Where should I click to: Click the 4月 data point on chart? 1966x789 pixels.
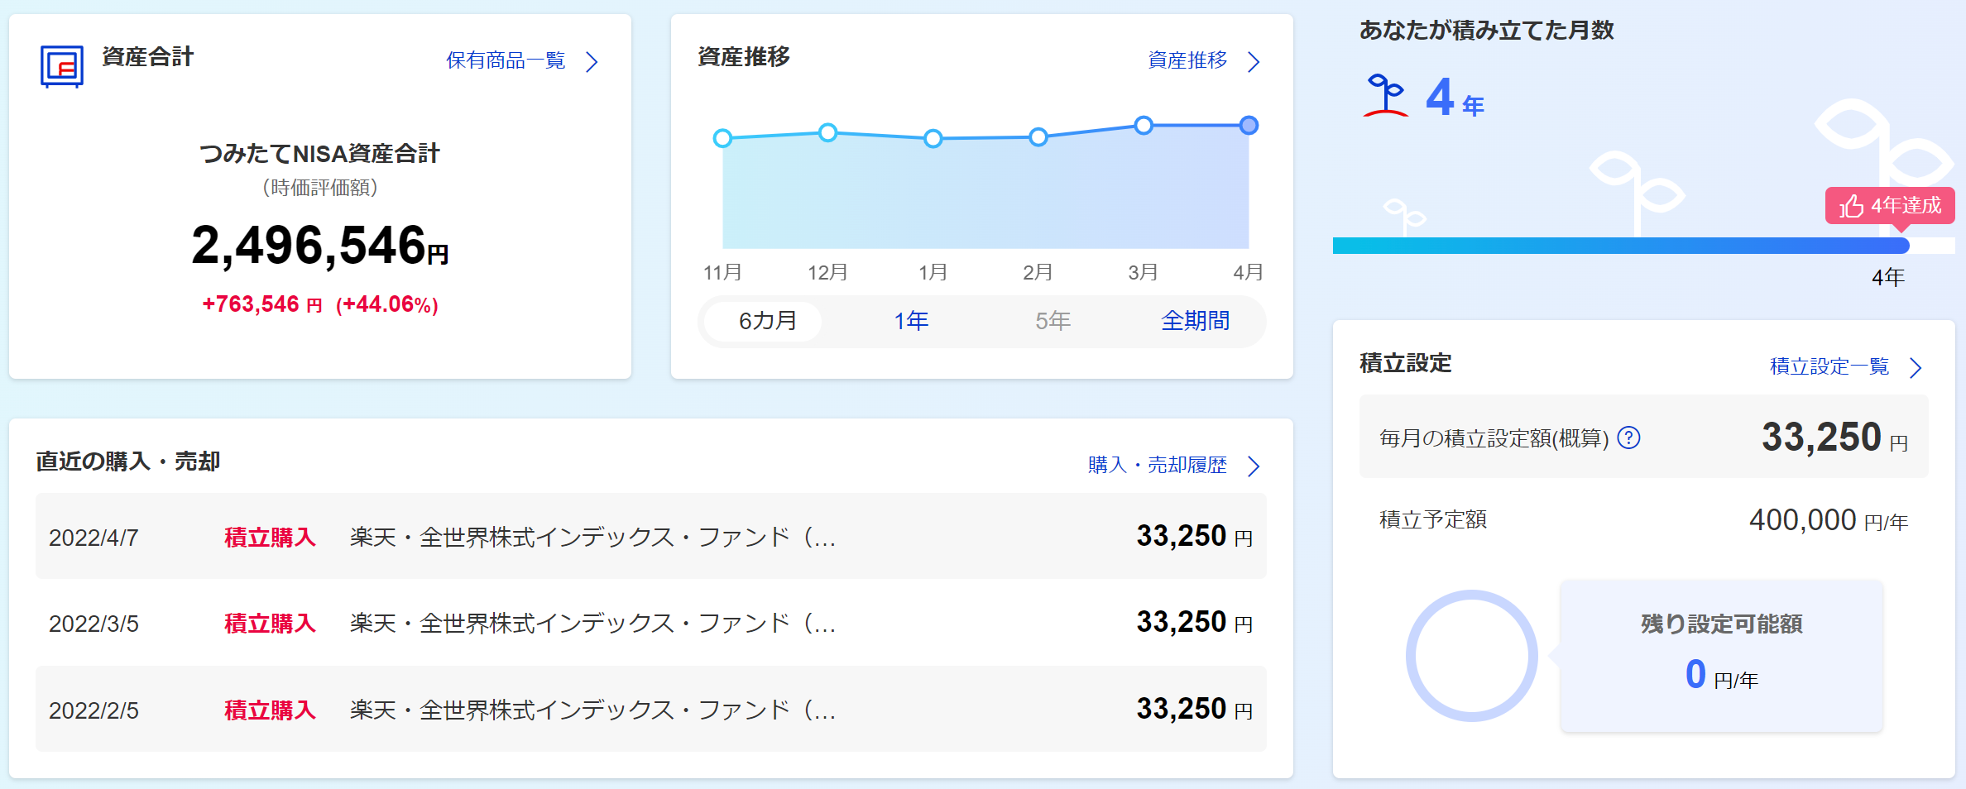[1249, 126]
